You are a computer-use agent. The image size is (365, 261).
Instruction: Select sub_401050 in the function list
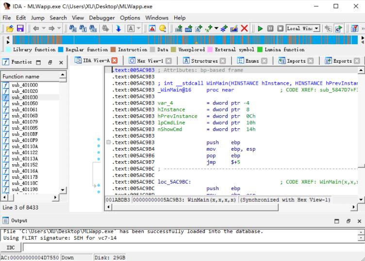[x=24, y=104]
